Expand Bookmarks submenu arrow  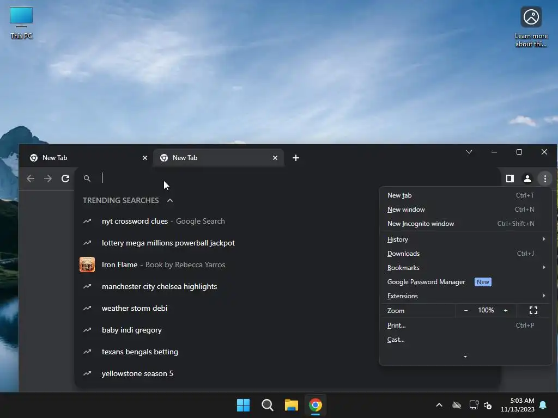(x=544, y=267)
